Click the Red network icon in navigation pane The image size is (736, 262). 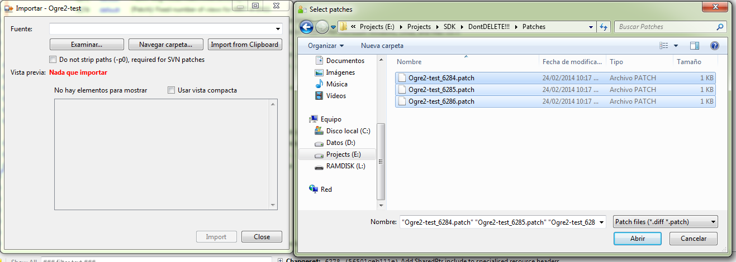(314, 190)
